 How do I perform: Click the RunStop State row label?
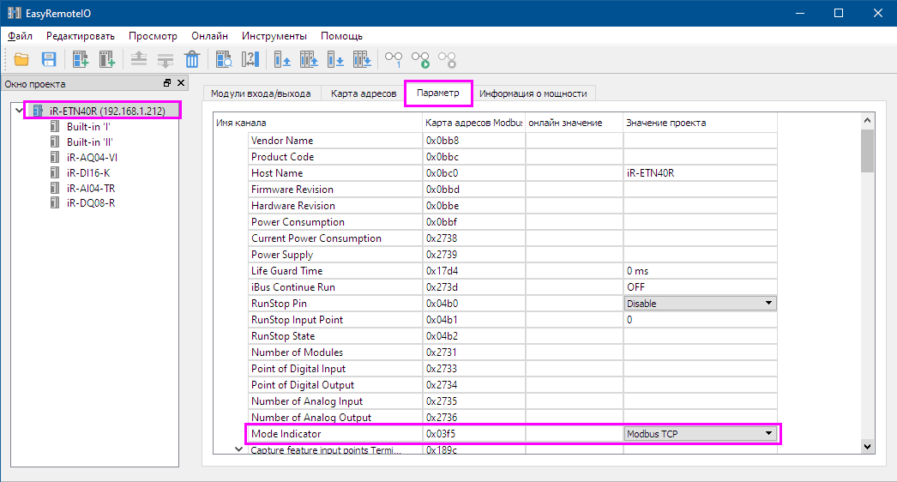pyautogui.click(x=283, y=336)
